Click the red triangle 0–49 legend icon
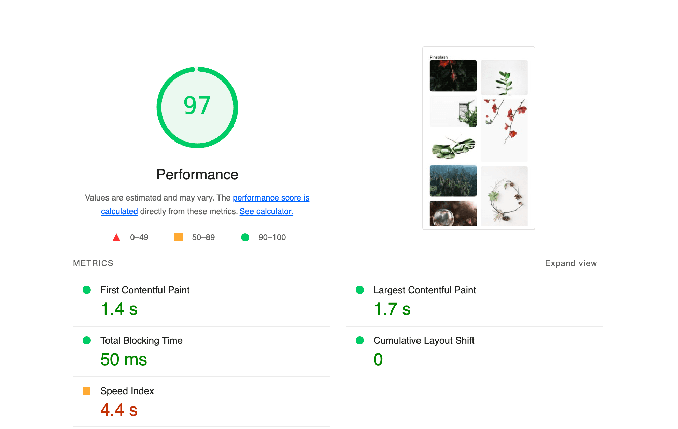 [x=116, y=237]
